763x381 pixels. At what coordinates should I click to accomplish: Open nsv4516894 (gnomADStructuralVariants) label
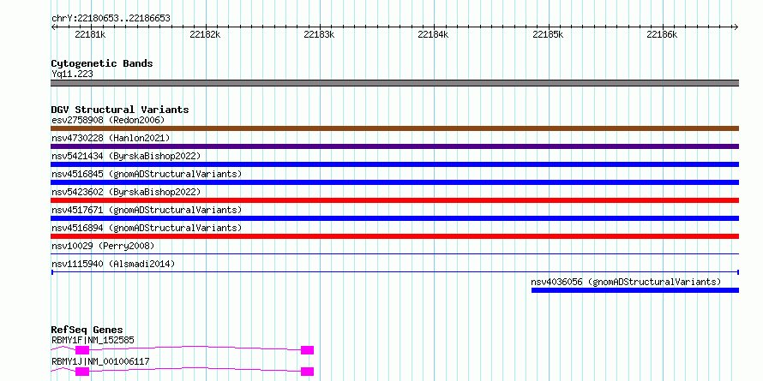click(x=147, y=228)
